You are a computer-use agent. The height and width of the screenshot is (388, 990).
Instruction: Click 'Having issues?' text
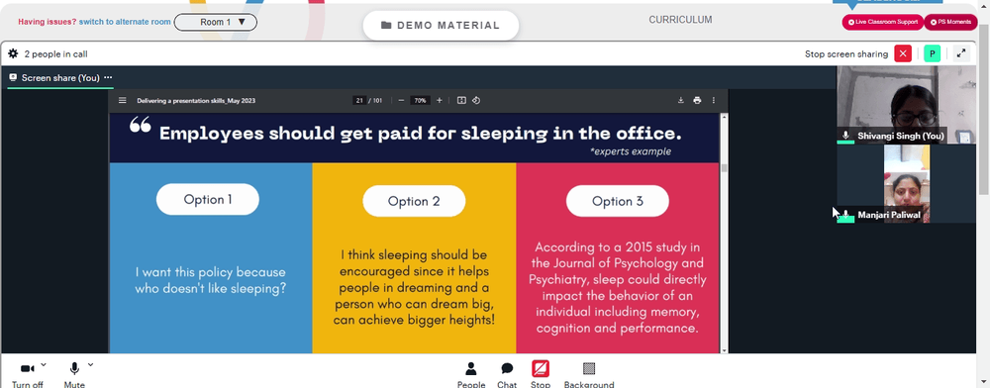pyautogui.click(x=48, y=22)
